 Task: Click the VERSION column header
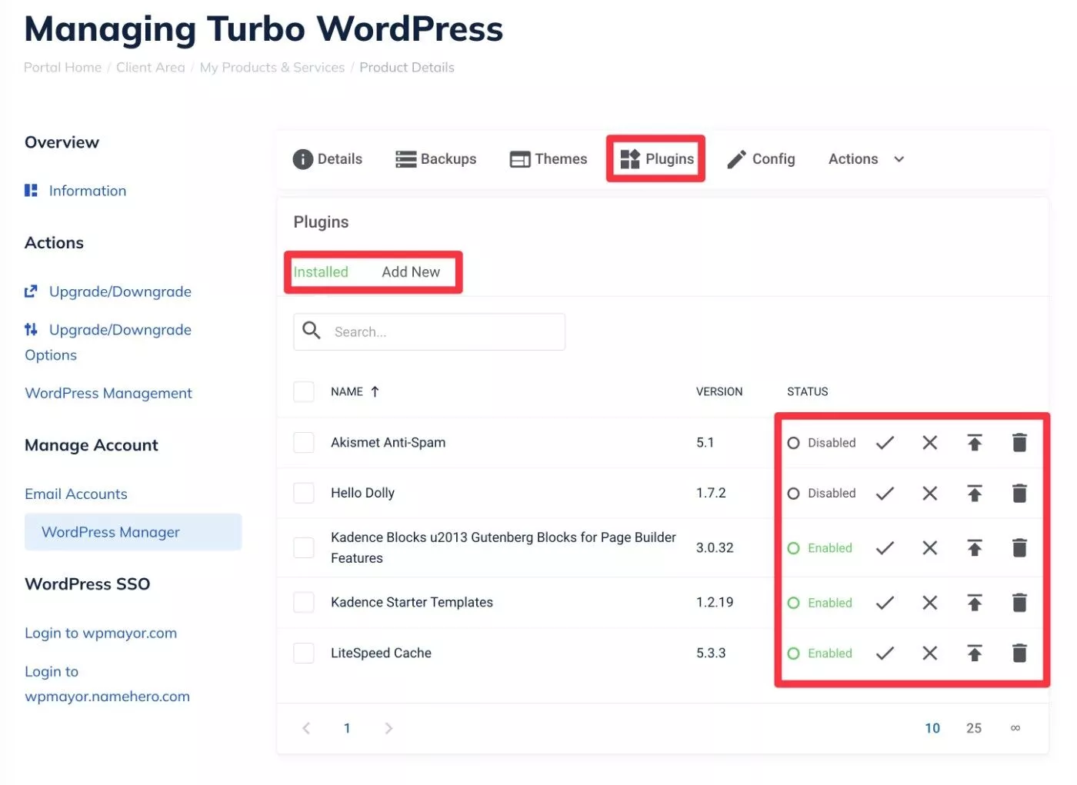pyautogui.click(x=719, y=392)
